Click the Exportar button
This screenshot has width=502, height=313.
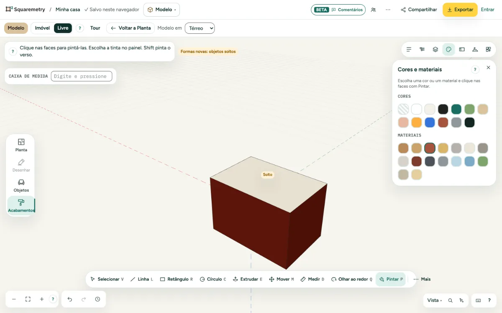click(460, 10)
